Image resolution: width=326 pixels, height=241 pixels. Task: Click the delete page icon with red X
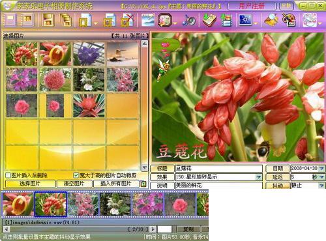127,20
